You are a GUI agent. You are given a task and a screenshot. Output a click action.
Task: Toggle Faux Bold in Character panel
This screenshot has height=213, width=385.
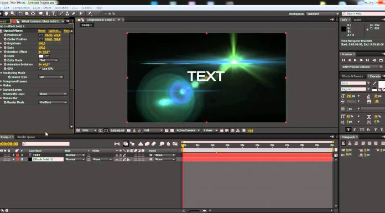[348, 129]
